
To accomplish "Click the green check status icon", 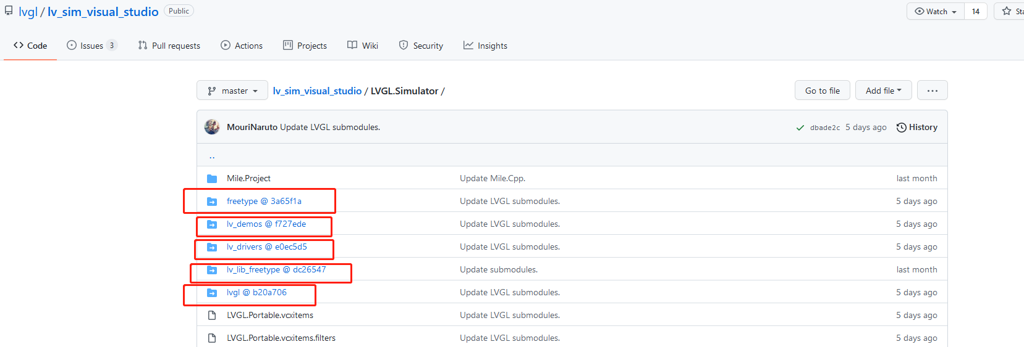I will (x=800, y=128).
